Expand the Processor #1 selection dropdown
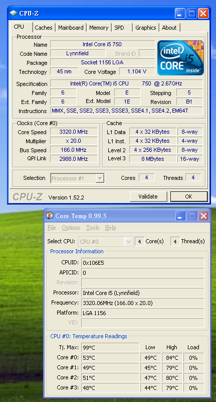The image size is (216, 402). [100, 178]
